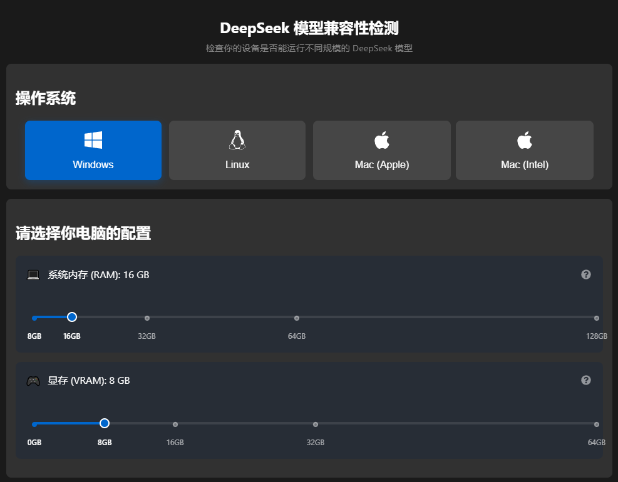This screenshot has width=618, height=482.
Task: Click the 8GB label under the VRAM slider
Action: pyautogui.click(x=105, y=442)
